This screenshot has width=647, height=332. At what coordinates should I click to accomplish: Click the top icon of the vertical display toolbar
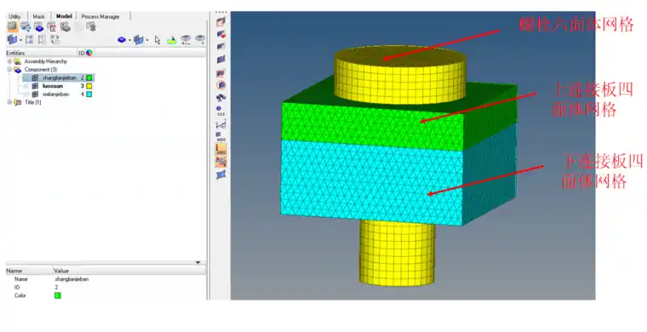point(221,21)
